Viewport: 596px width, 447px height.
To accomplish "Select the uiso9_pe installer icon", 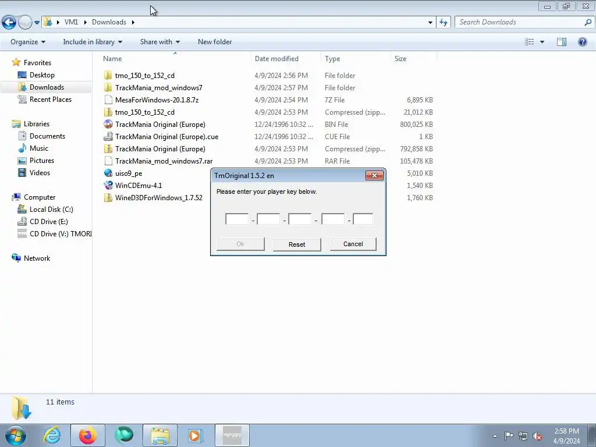I will tap(108, 173).
